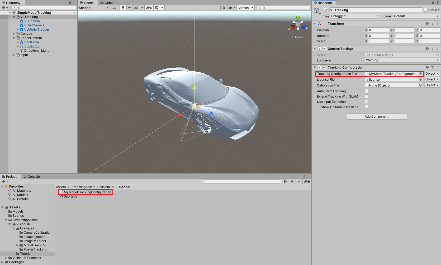Check Extend Tracking With SLAM
This screenshot has width=441, height=265.
pyautogui.click(x=367, y=96)
